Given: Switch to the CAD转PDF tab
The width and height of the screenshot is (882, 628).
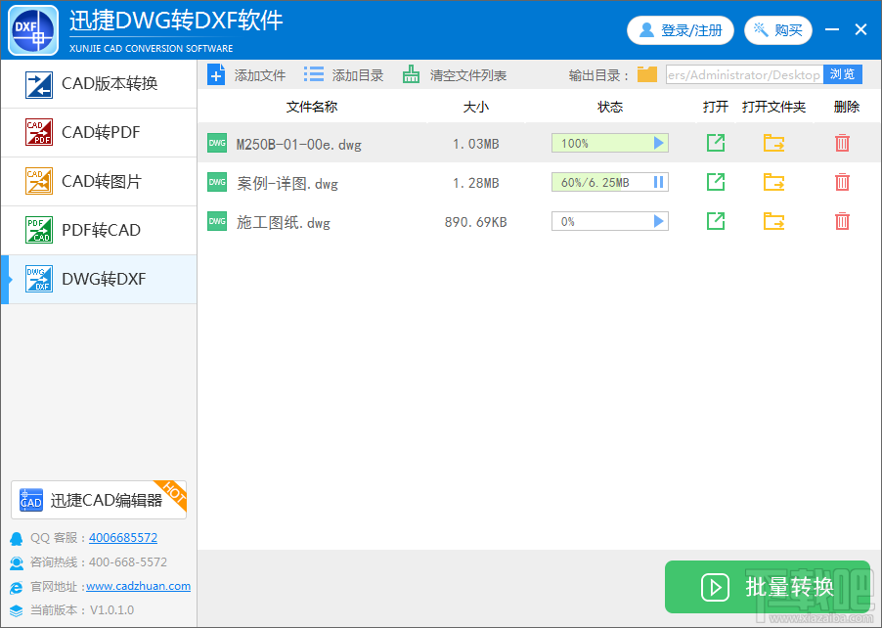Looking at the screenshot, I should pos(99,133).
